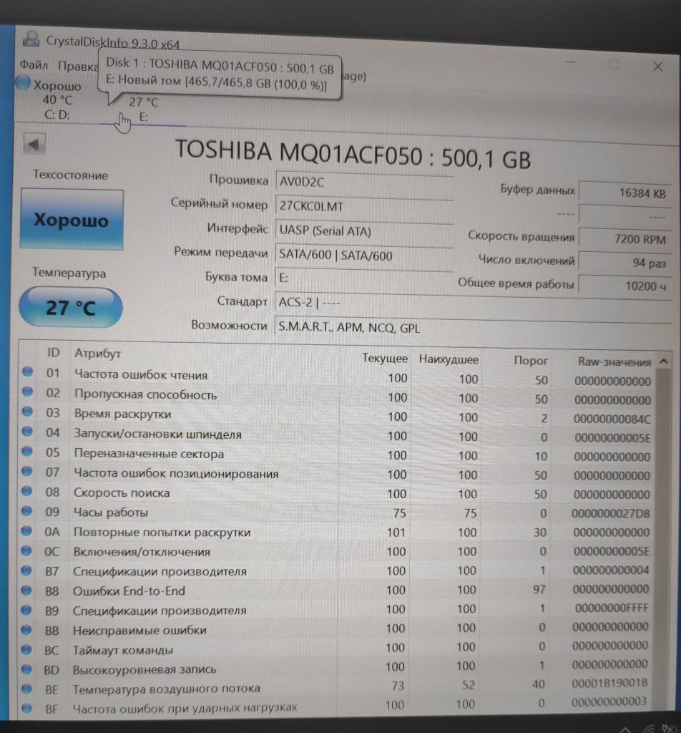Select the Частота ошибок позиционирования row

[337, 474]
